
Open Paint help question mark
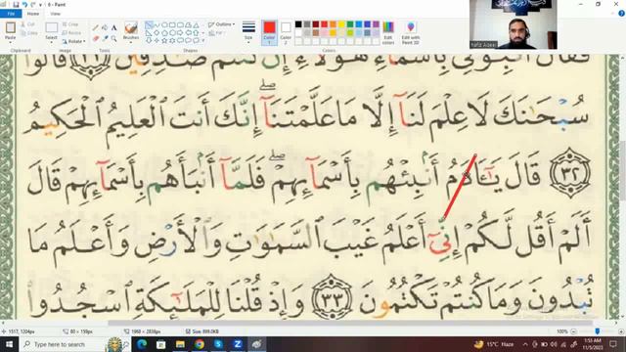(621, 14)
